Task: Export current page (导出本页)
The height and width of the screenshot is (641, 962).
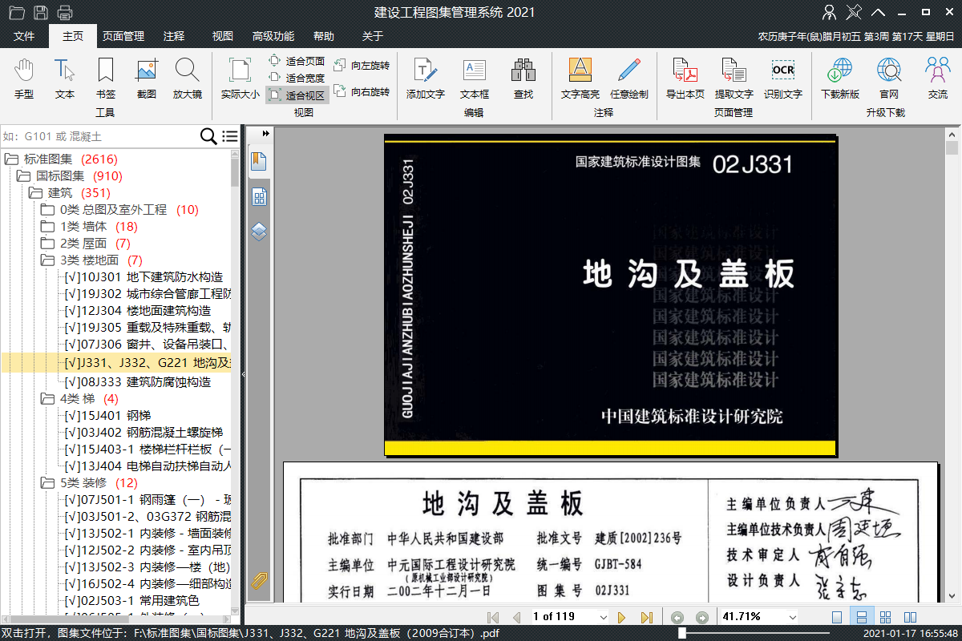Action: pos(685,79)
